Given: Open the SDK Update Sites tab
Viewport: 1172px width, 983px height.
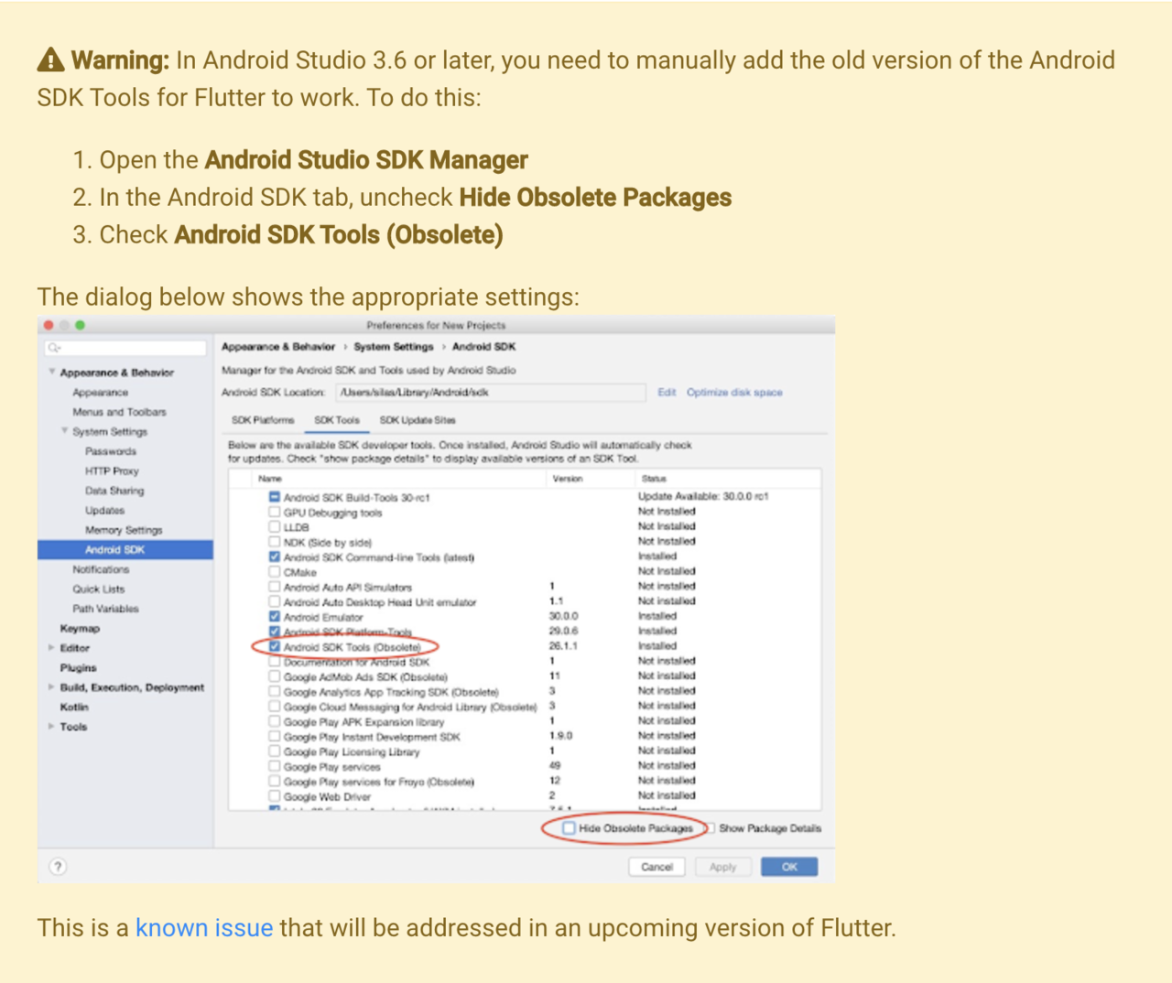Looking at the screenshot, I should pos(418,420).
